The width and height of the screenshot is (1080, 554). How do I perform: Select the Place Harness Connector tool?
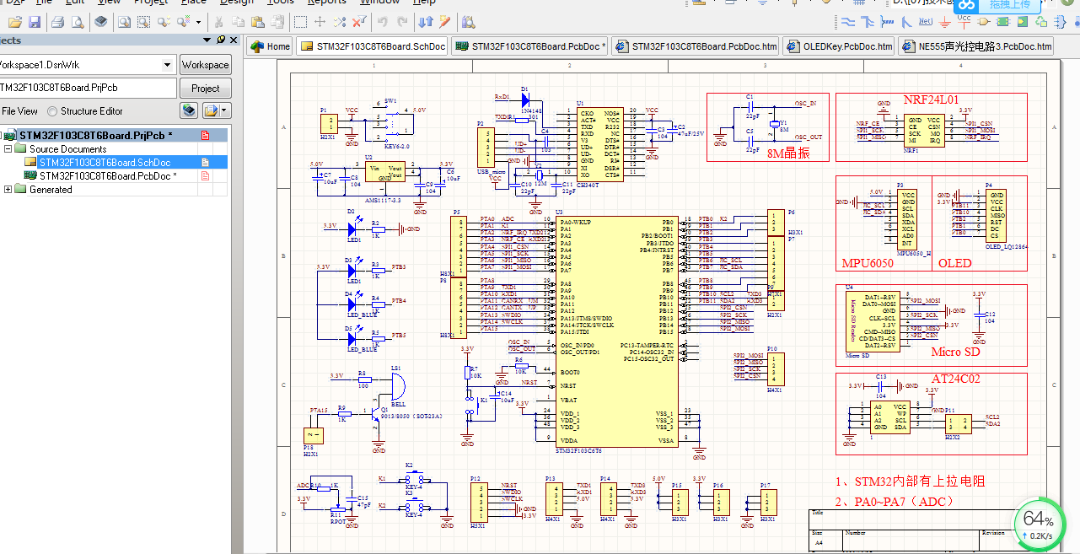[1060, 22]
